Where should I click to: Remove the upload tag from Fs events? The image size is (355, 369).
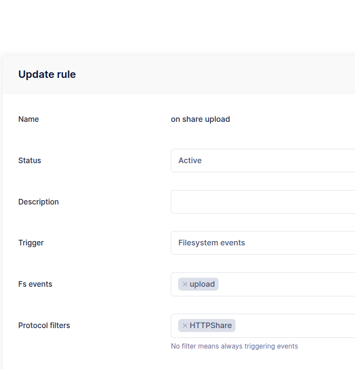[x=185, y=284]
